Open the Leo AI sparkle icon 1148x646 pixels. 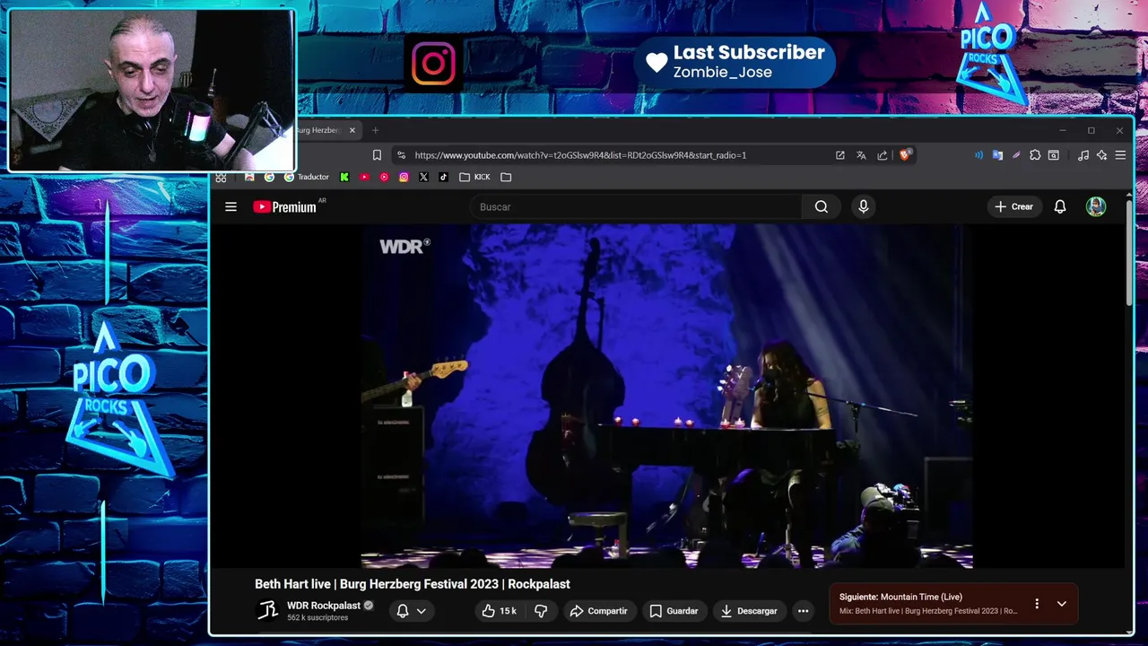[1102, 155]
